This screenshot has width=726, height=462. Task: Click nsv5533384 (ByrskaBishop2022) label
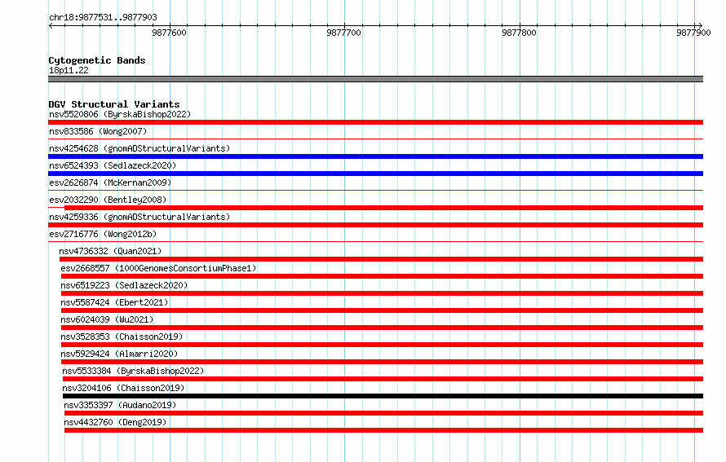click(x=133, y=371)
